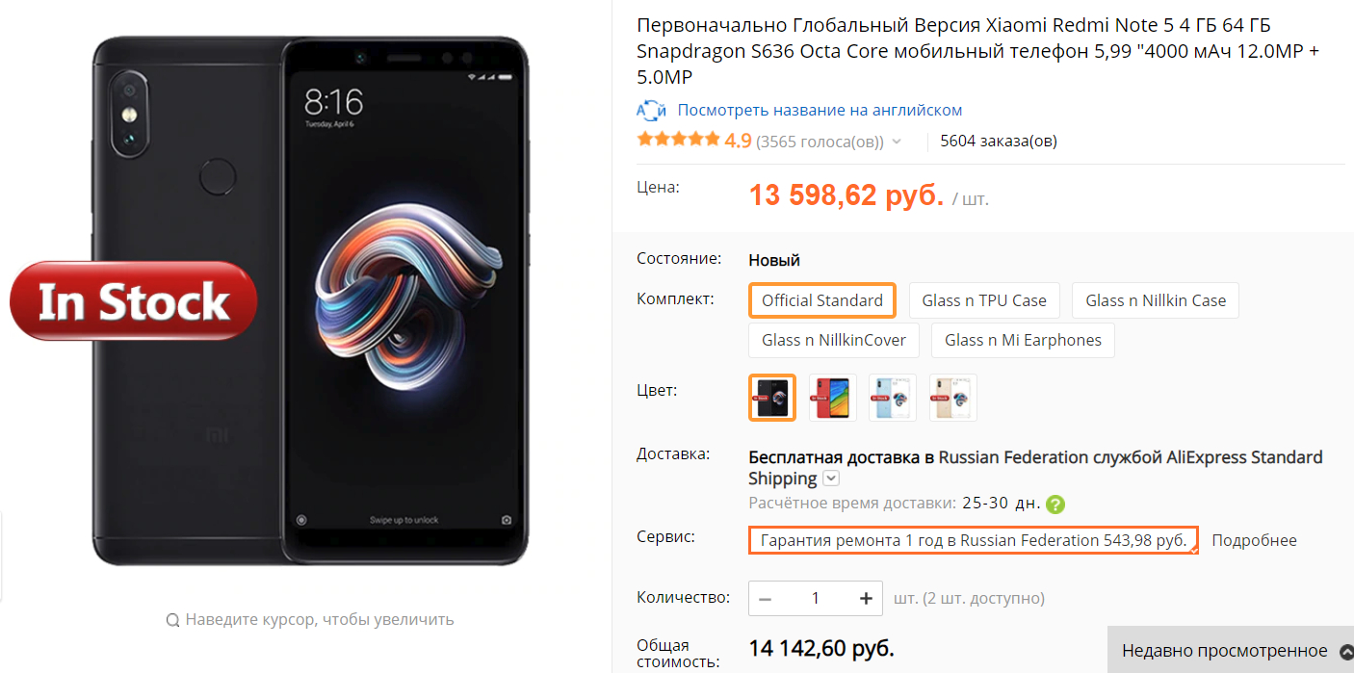Viewport: 1354px width, 673px height.
Task: Increase quantity with the plus button
Action: 866,598
